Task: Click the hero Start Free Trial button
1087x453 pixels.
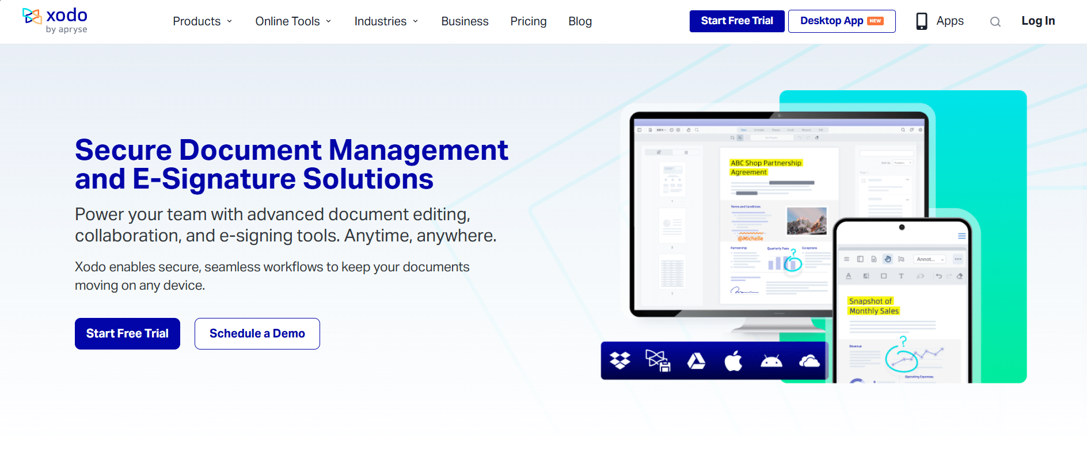Action: 127,333
